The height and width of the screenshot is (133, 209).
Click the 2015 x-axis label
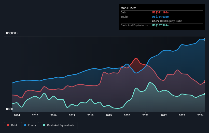(35, 115)
